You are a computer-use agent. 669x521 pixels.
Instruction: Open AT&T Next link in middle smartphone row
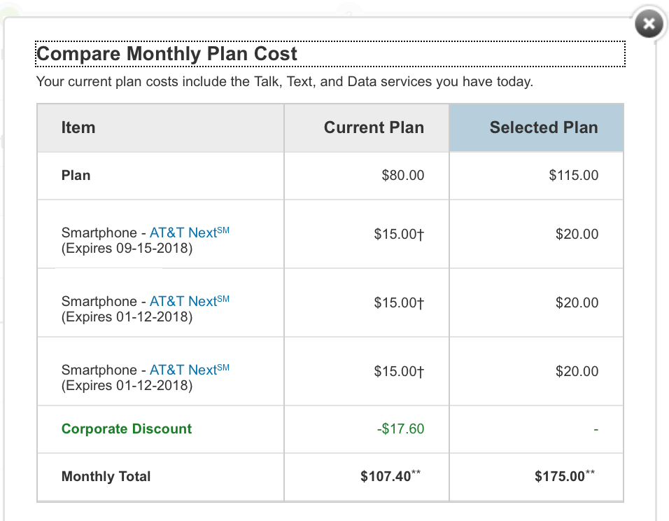(189, 302)
